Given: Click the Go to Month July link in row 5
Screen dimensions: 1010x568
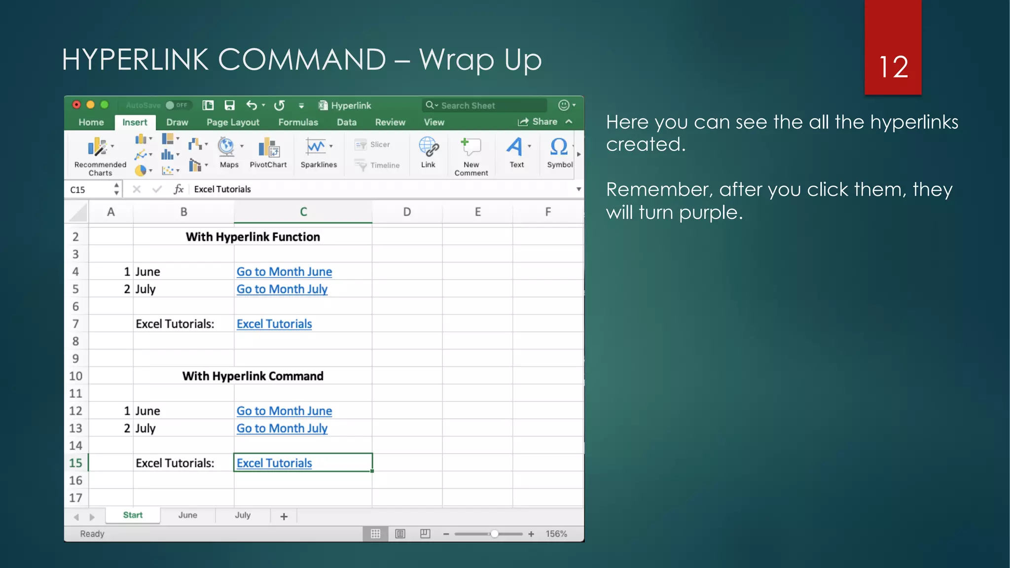Looking at the screenshot, I should (x=282, y=289).
